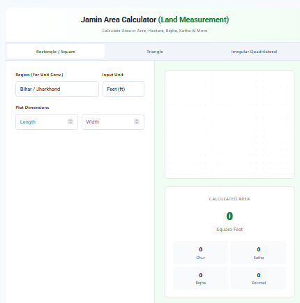Open the Feet (ft) input unit dropdown
The height and width of the screenshot is (303, 300).
coord(123,89)
